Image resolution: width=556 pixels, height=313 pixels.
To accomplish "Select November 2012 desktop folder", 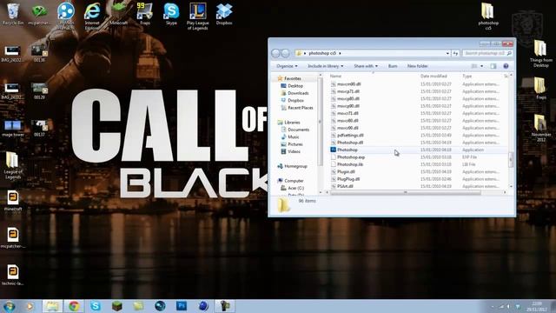I will 540,128.
